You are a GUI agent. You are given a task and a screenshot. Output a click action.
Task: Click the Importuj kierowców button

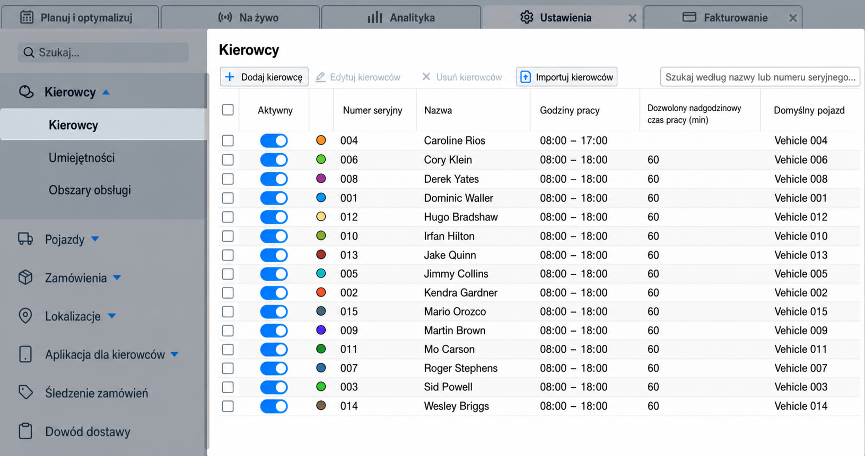coord(566,77)
